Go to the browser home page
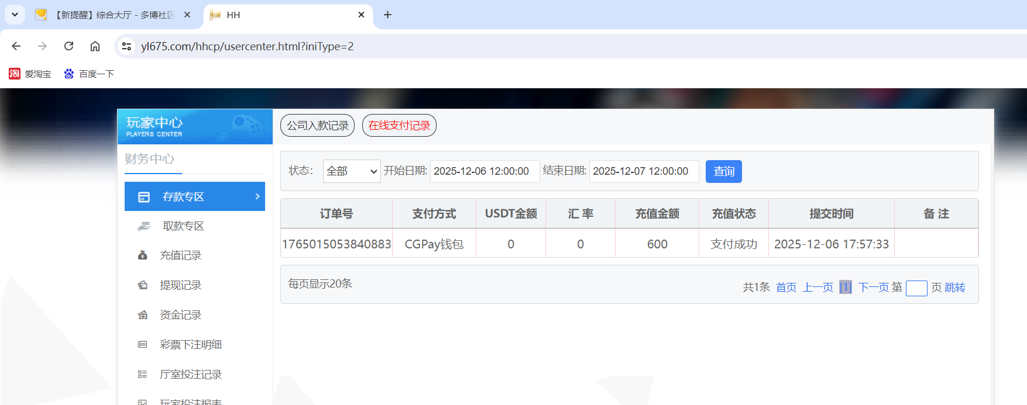This screenshot has height=405, width=1027. 95,46
